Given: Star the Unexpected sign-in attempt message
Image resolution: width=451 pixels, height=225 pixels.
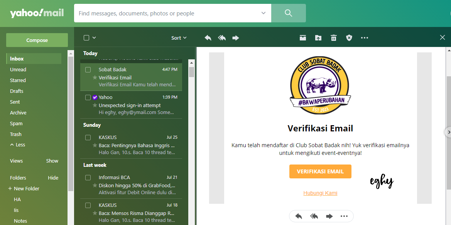Looking at the screenshot, I should (95, 106).
